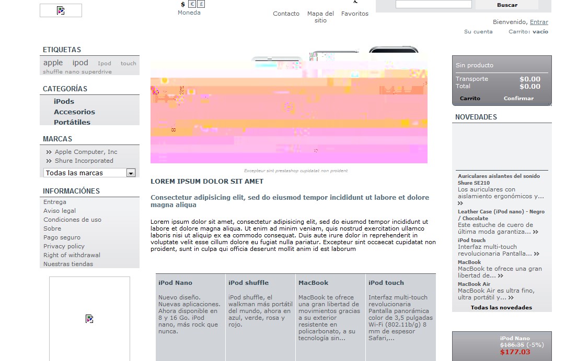Click the double-arrow next to Apple Computer, Inc
This screenshot has width=577, height=361.
[49, 152]
